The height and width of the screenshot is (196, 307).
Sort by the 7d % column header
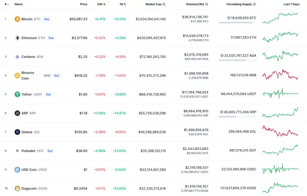[x=122, y=4]
